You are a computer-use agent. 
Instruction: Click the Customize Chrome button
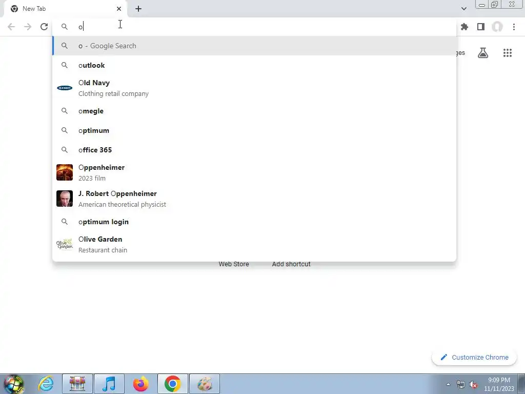pos(474,358)
